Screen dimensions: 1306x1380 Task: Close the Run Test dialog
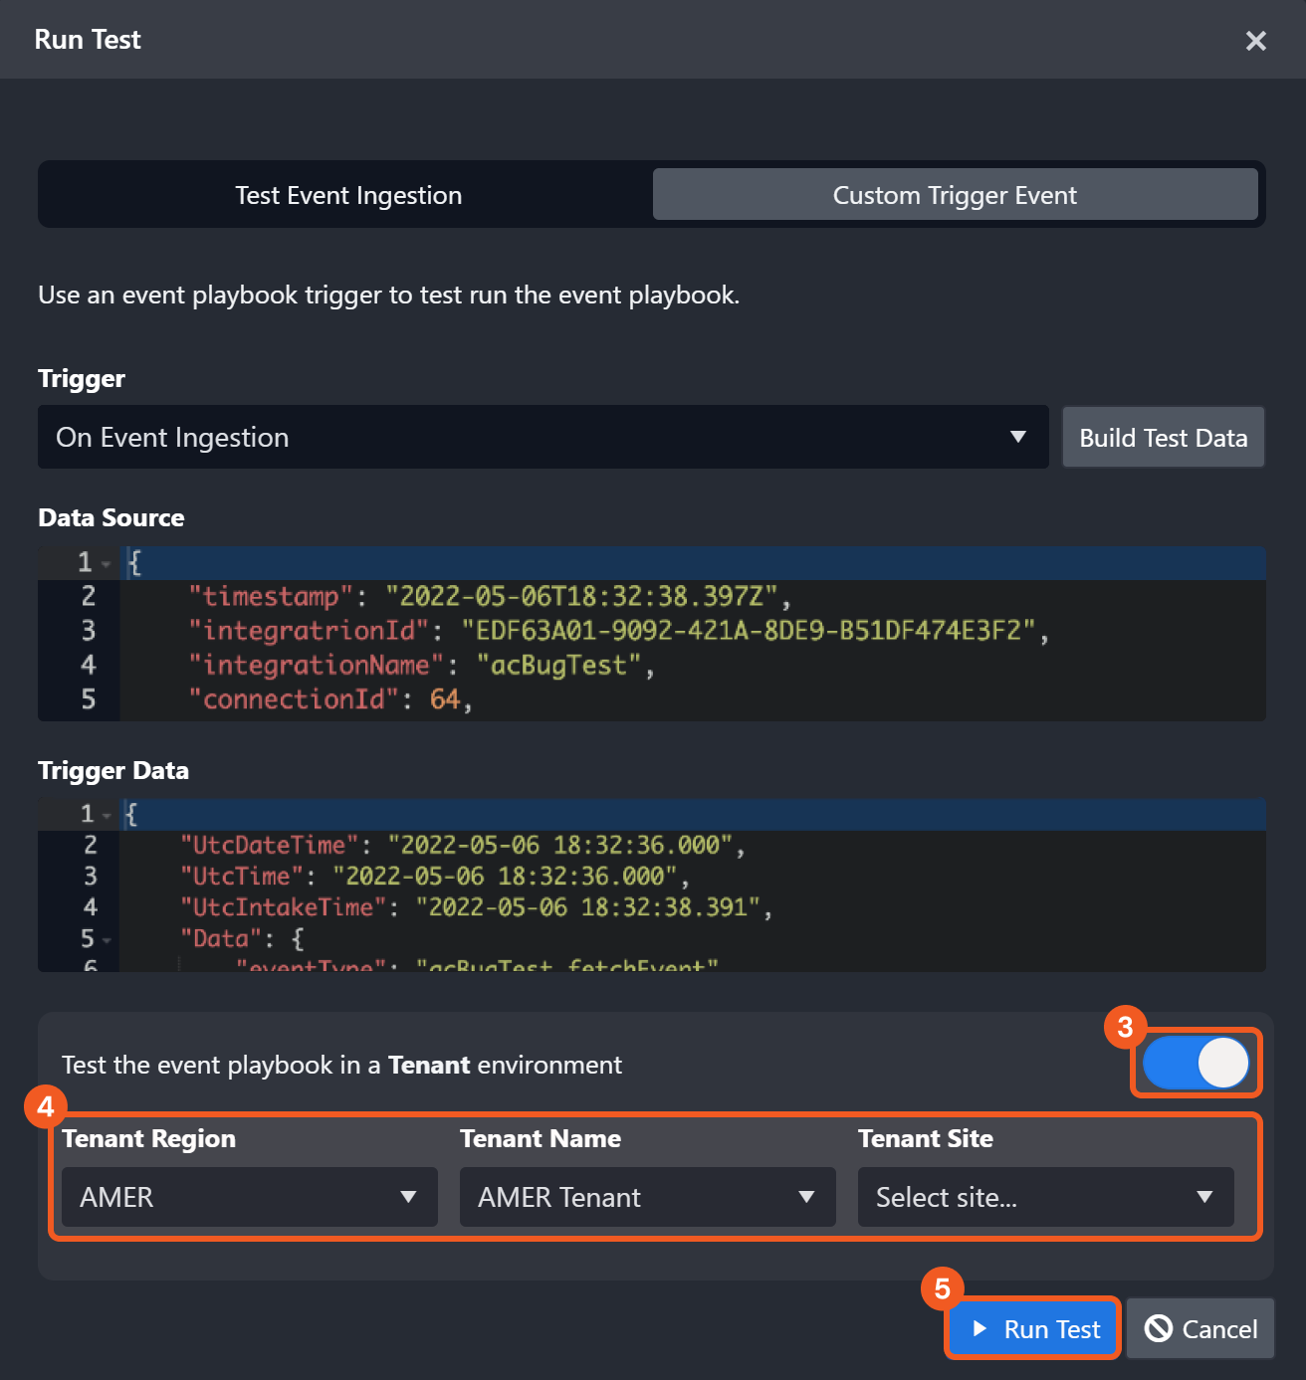(1255, 41)
